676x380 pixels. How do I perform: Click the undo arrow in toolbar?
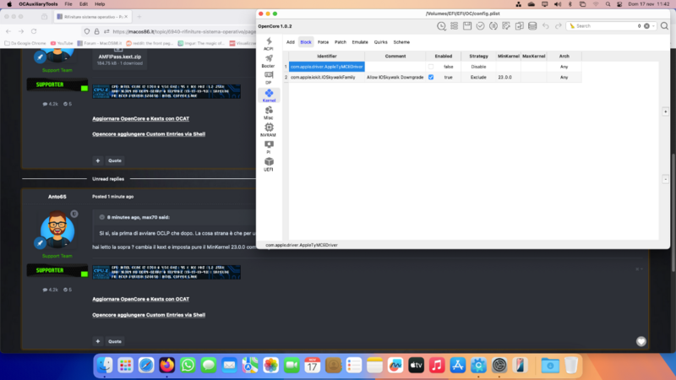tap(546, 26)
